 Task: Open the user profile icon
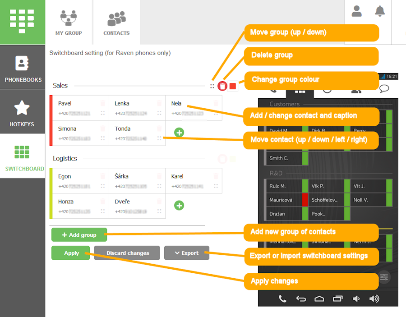click(356, 12)
